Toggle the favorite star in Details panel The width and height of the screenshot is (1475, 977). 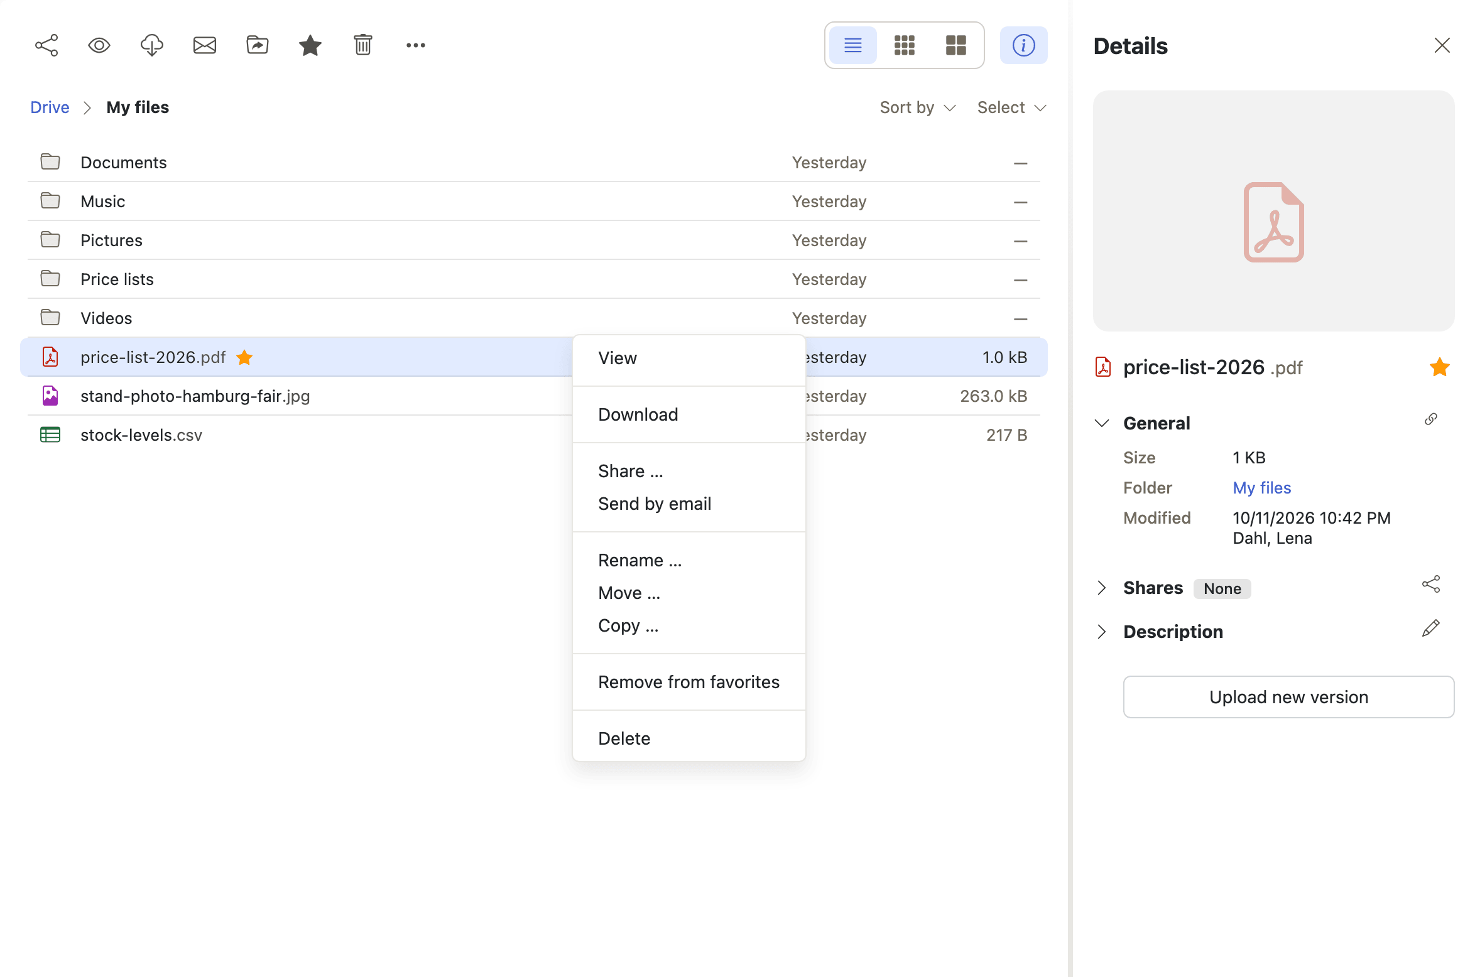click(x=1440, y=367)
